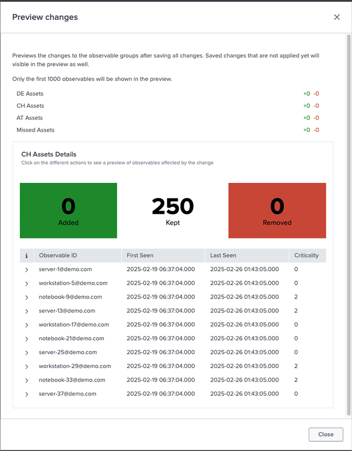Close the Preview changes dialog with X

click(337, 17)
